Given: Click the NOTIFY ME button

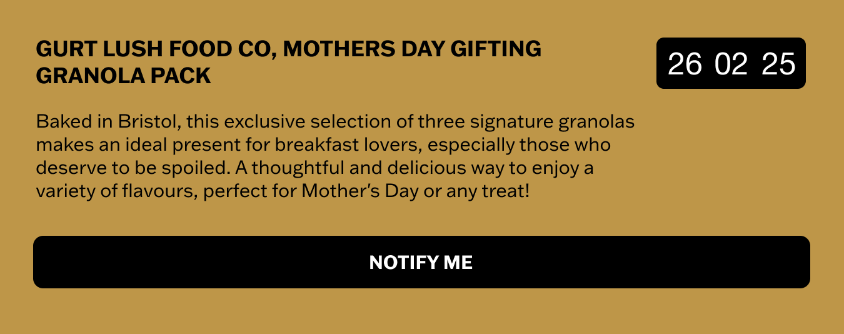Looking at the screenshot, I should 421,262.
